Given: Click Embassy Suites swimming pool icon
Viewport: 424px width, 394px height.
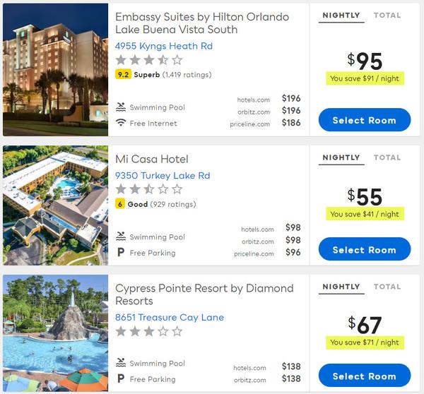Looking at the screenshot, I should coord(121,107).
